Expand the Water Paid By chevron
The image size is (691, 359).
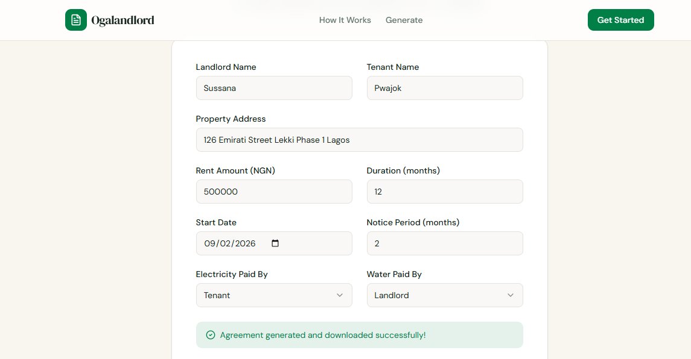[x=511, y=295]
